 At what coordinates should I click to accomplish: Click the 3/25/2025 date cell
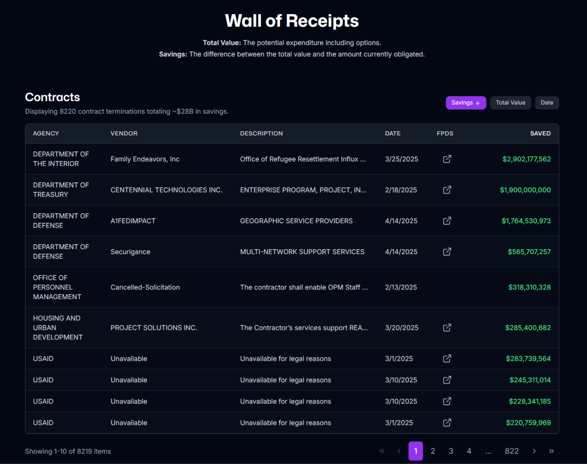[401, 159]
